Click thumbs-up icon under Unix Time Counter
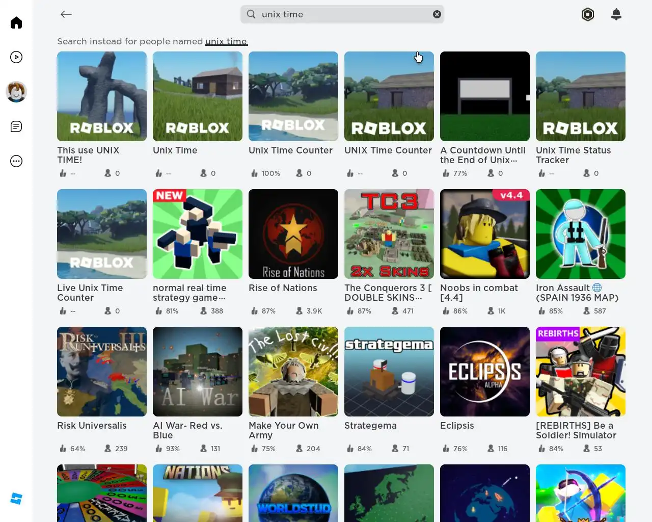Viewport: 652px width, 522px height. coord(254,173)
